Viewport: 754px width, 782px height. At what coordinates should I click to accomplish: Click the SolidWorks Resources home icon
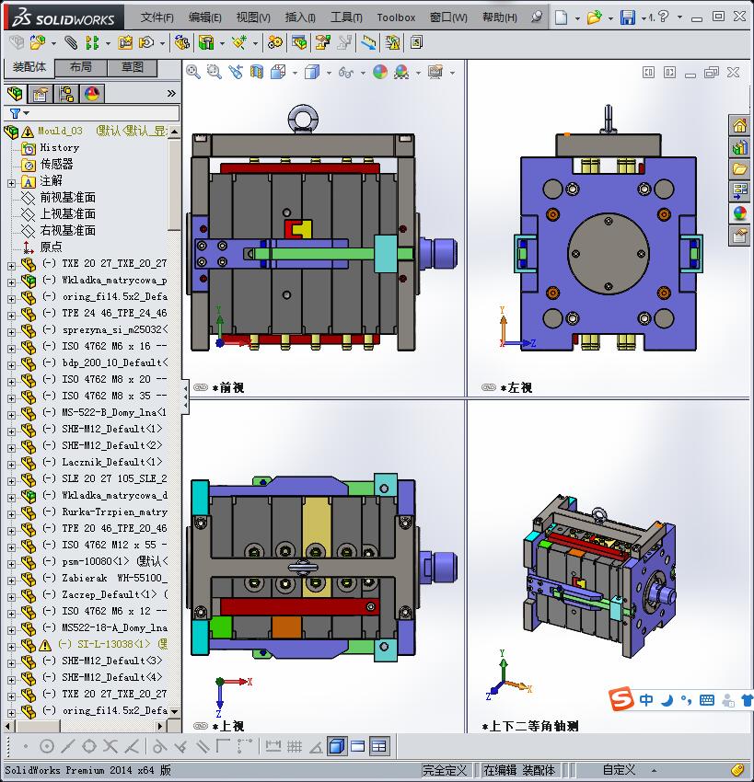coord(739,125)
